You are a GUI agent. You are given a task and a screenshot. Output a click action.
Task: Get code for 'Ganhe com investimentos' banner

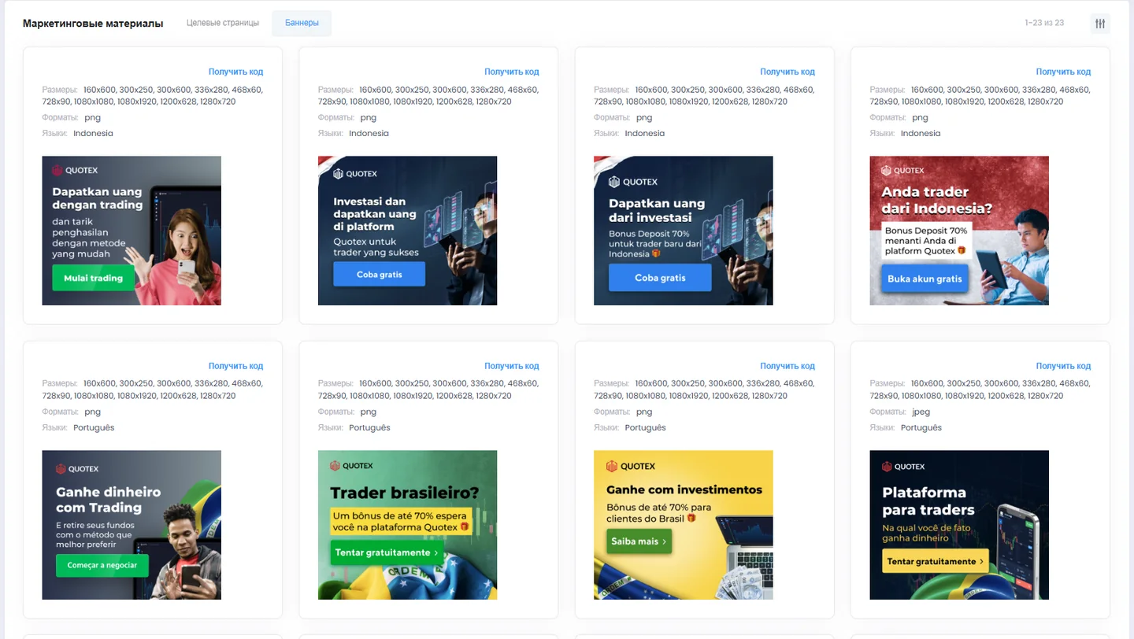click(787, 366)
